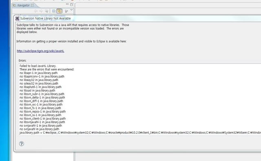Viewport: 261px width, 161px height.
Task: Click the Back arrow in Navigator toolbar
Action: (x=35, y=11)
